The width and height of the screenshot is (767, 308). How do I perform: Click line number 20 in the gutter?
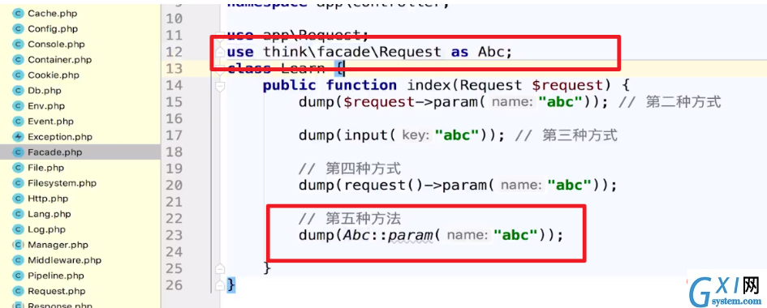pos(175,186)
